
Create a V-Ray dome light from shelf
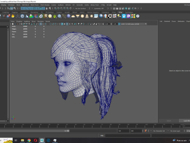pos(73,16)
